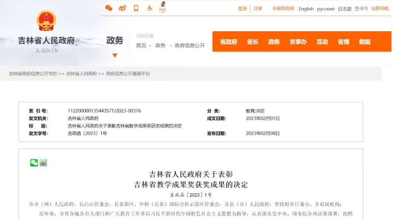Open the cartoon assistant mascot icon
The height and width of the screenshot is (221, 393).
click(162, 7)
